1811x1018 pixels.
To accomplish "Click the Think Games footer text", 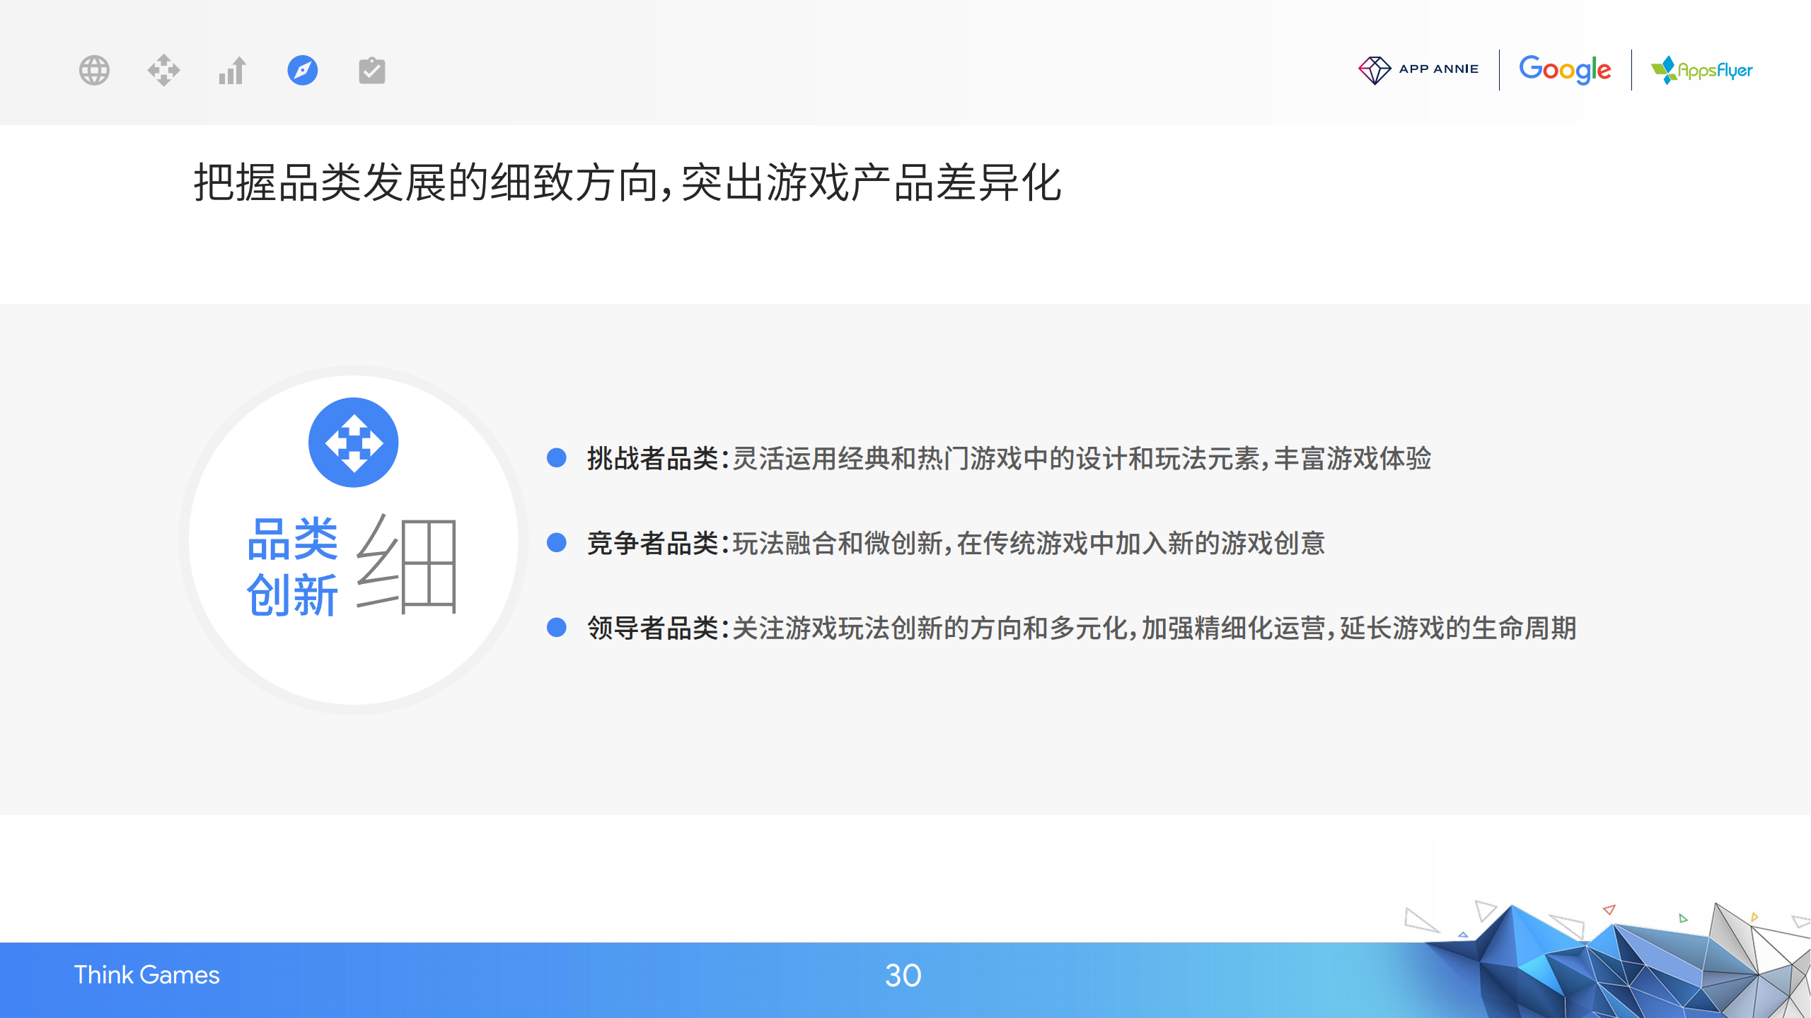I will click(147, 975).
